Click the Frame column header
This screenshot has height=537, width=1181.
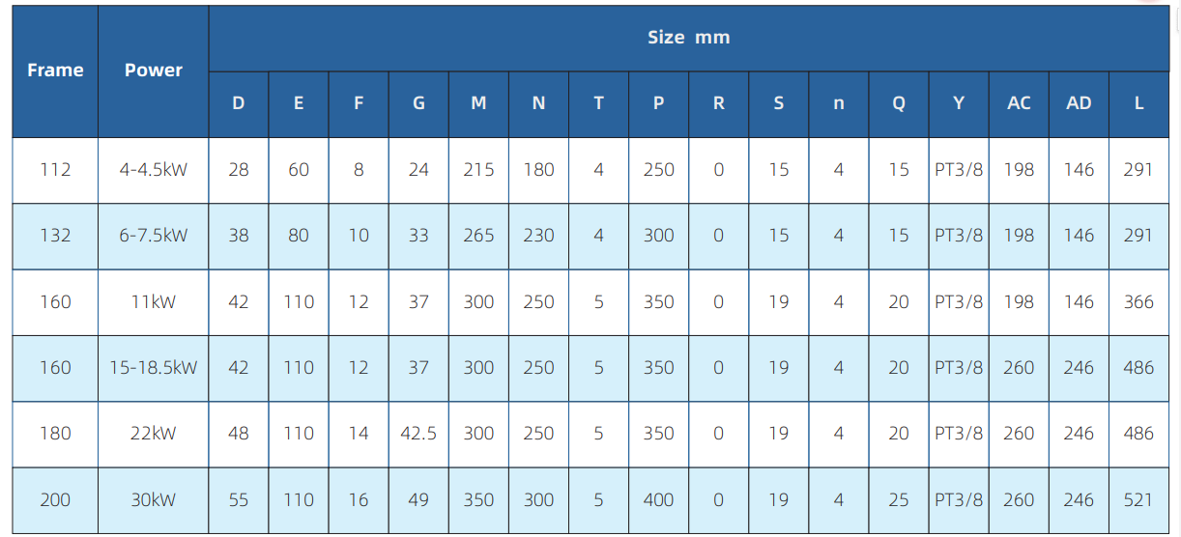(55, 71)
